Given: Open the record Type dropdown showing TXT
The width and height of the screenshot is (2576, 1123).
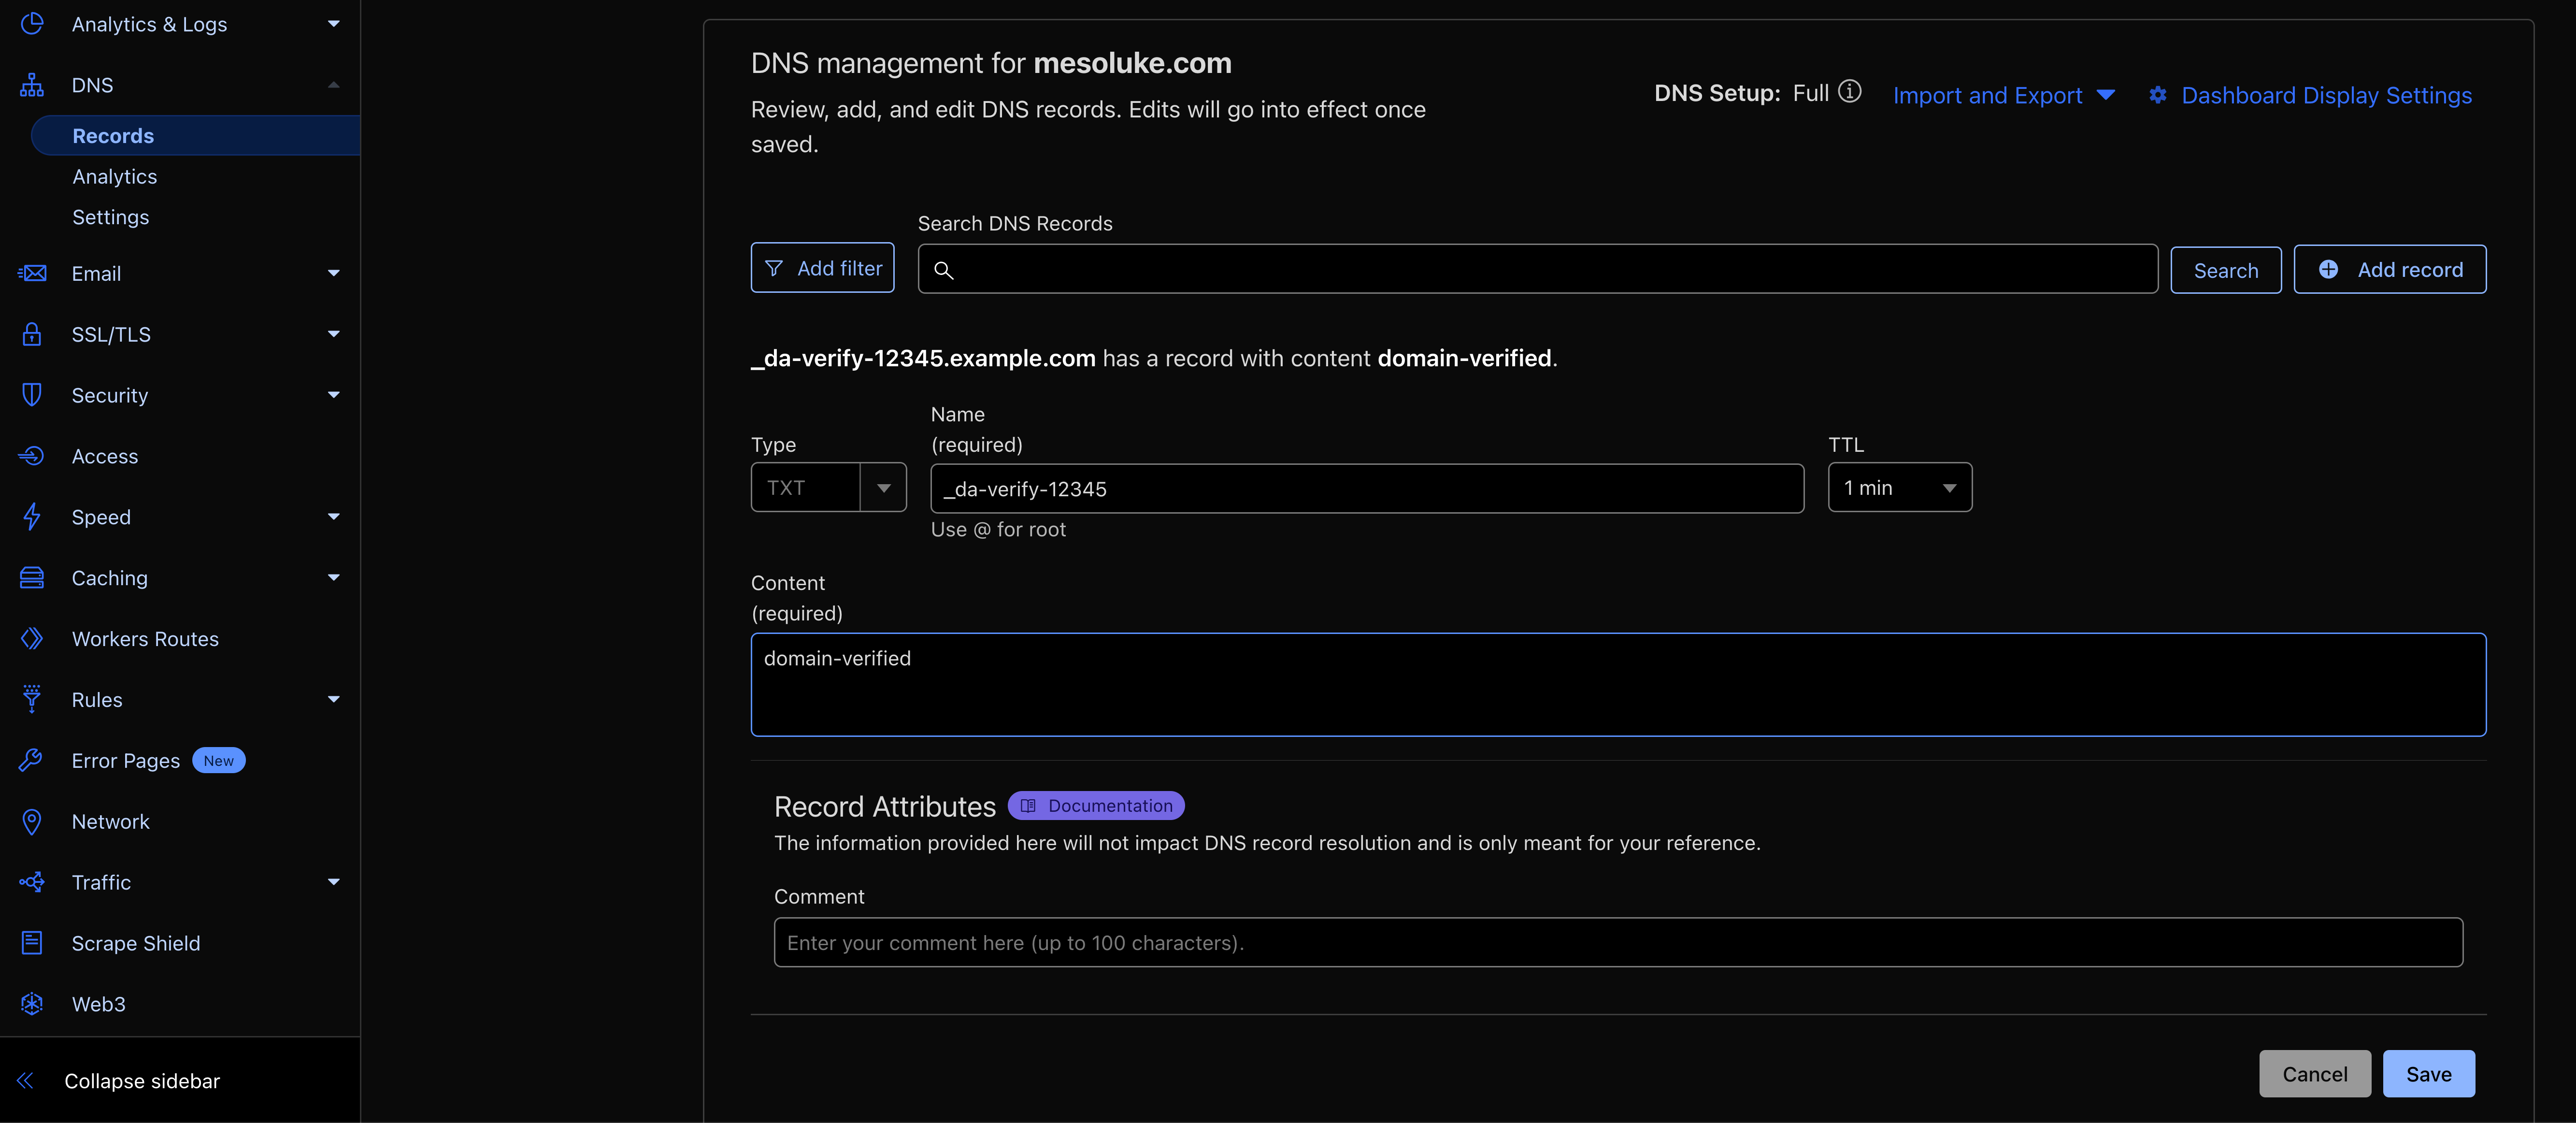Looking at the screenshot, I should click(884, 487).
